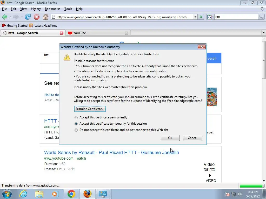Click the Google page search field with httt

click(x=49, y=58)
